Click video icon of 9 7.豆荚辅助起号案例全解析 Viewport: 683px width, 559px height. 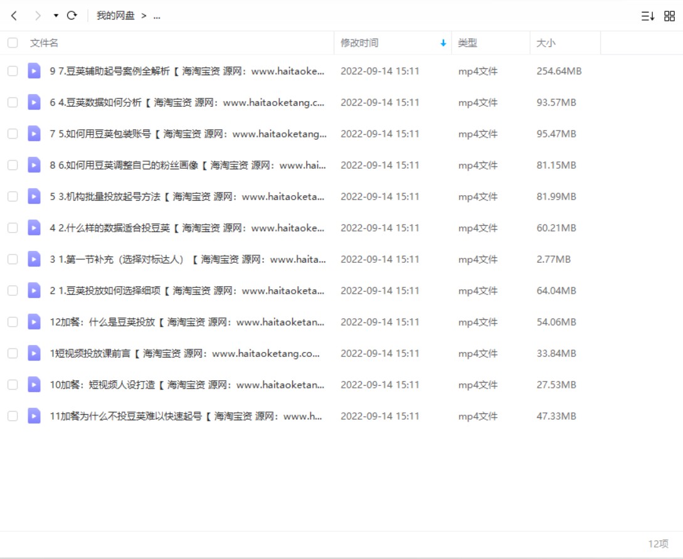coord(34,71)
